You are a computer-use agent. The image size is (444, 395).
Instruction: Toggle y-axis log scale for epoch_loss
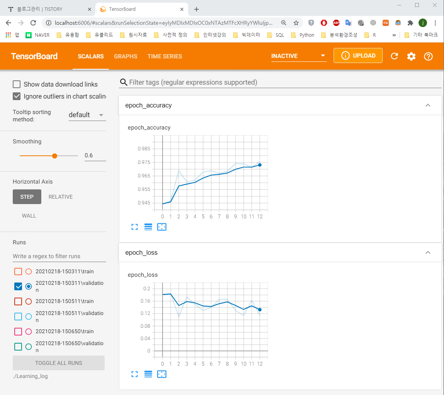[148, 374]
